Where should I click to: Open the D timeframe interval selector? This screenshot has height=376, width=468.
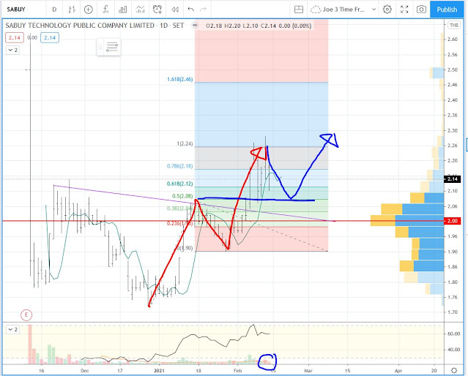(x=54, y=10)
